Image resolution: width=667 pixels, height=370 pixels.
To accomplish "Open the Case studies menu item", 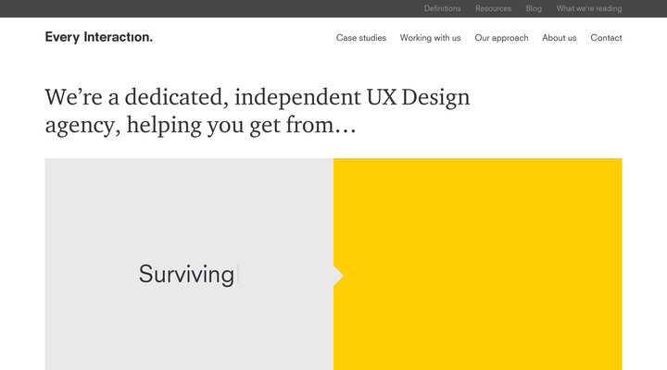I will click(361, 38).
